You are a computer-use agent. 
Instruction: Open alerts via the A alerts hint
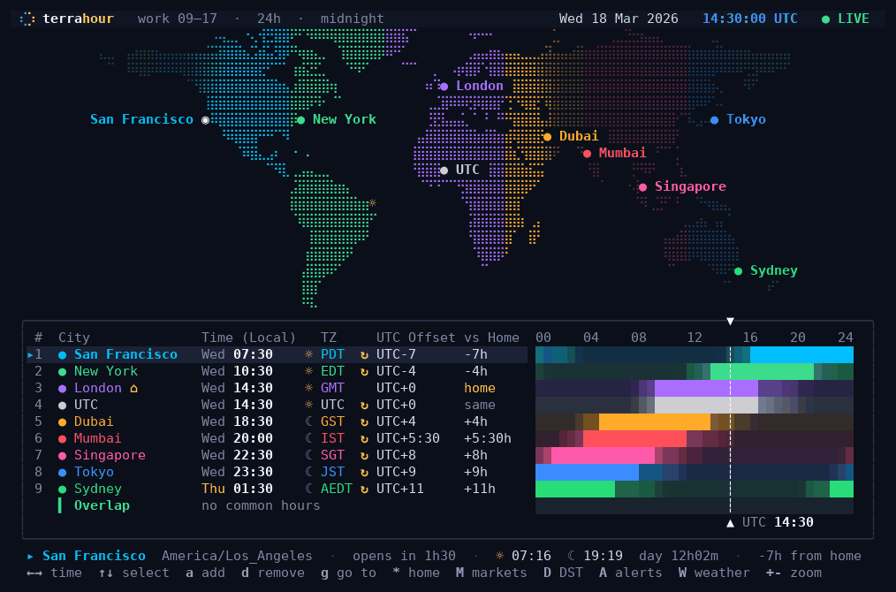click(630, 573)
